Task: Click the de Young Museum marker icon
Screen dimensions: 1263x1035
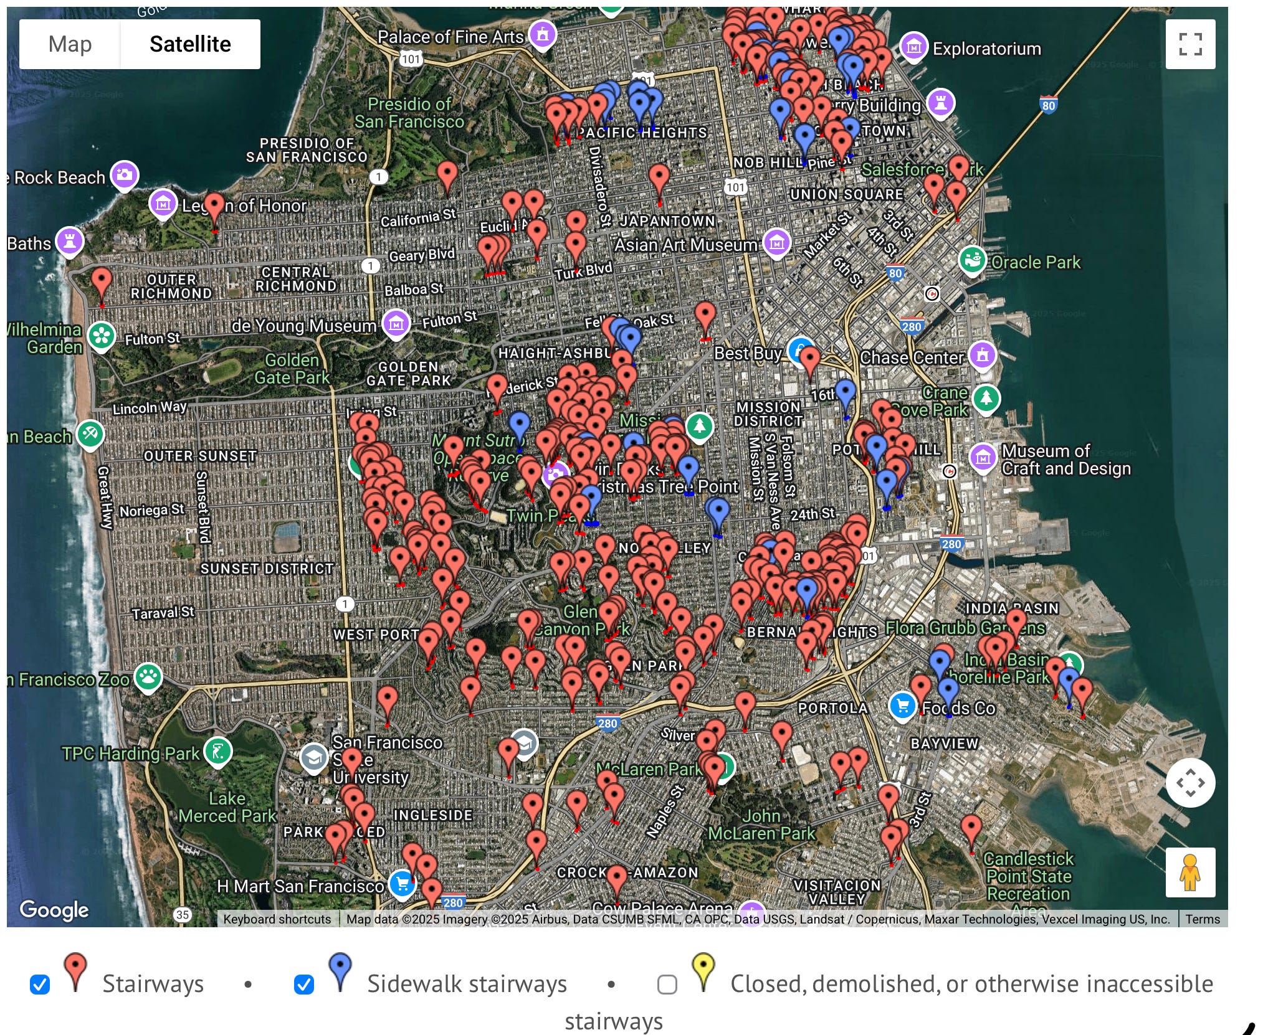Action: coord(396,323)
